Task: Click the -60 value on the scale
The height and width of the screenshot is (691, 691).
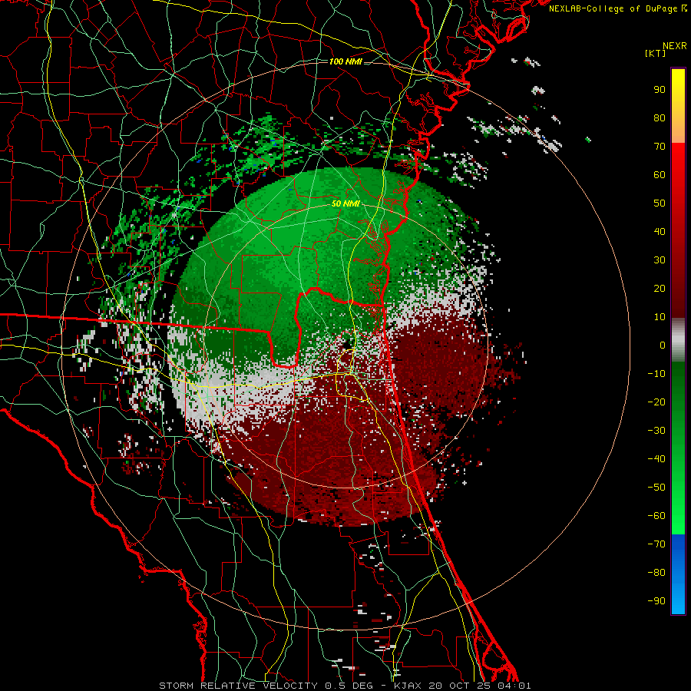Action: [656, 516]
